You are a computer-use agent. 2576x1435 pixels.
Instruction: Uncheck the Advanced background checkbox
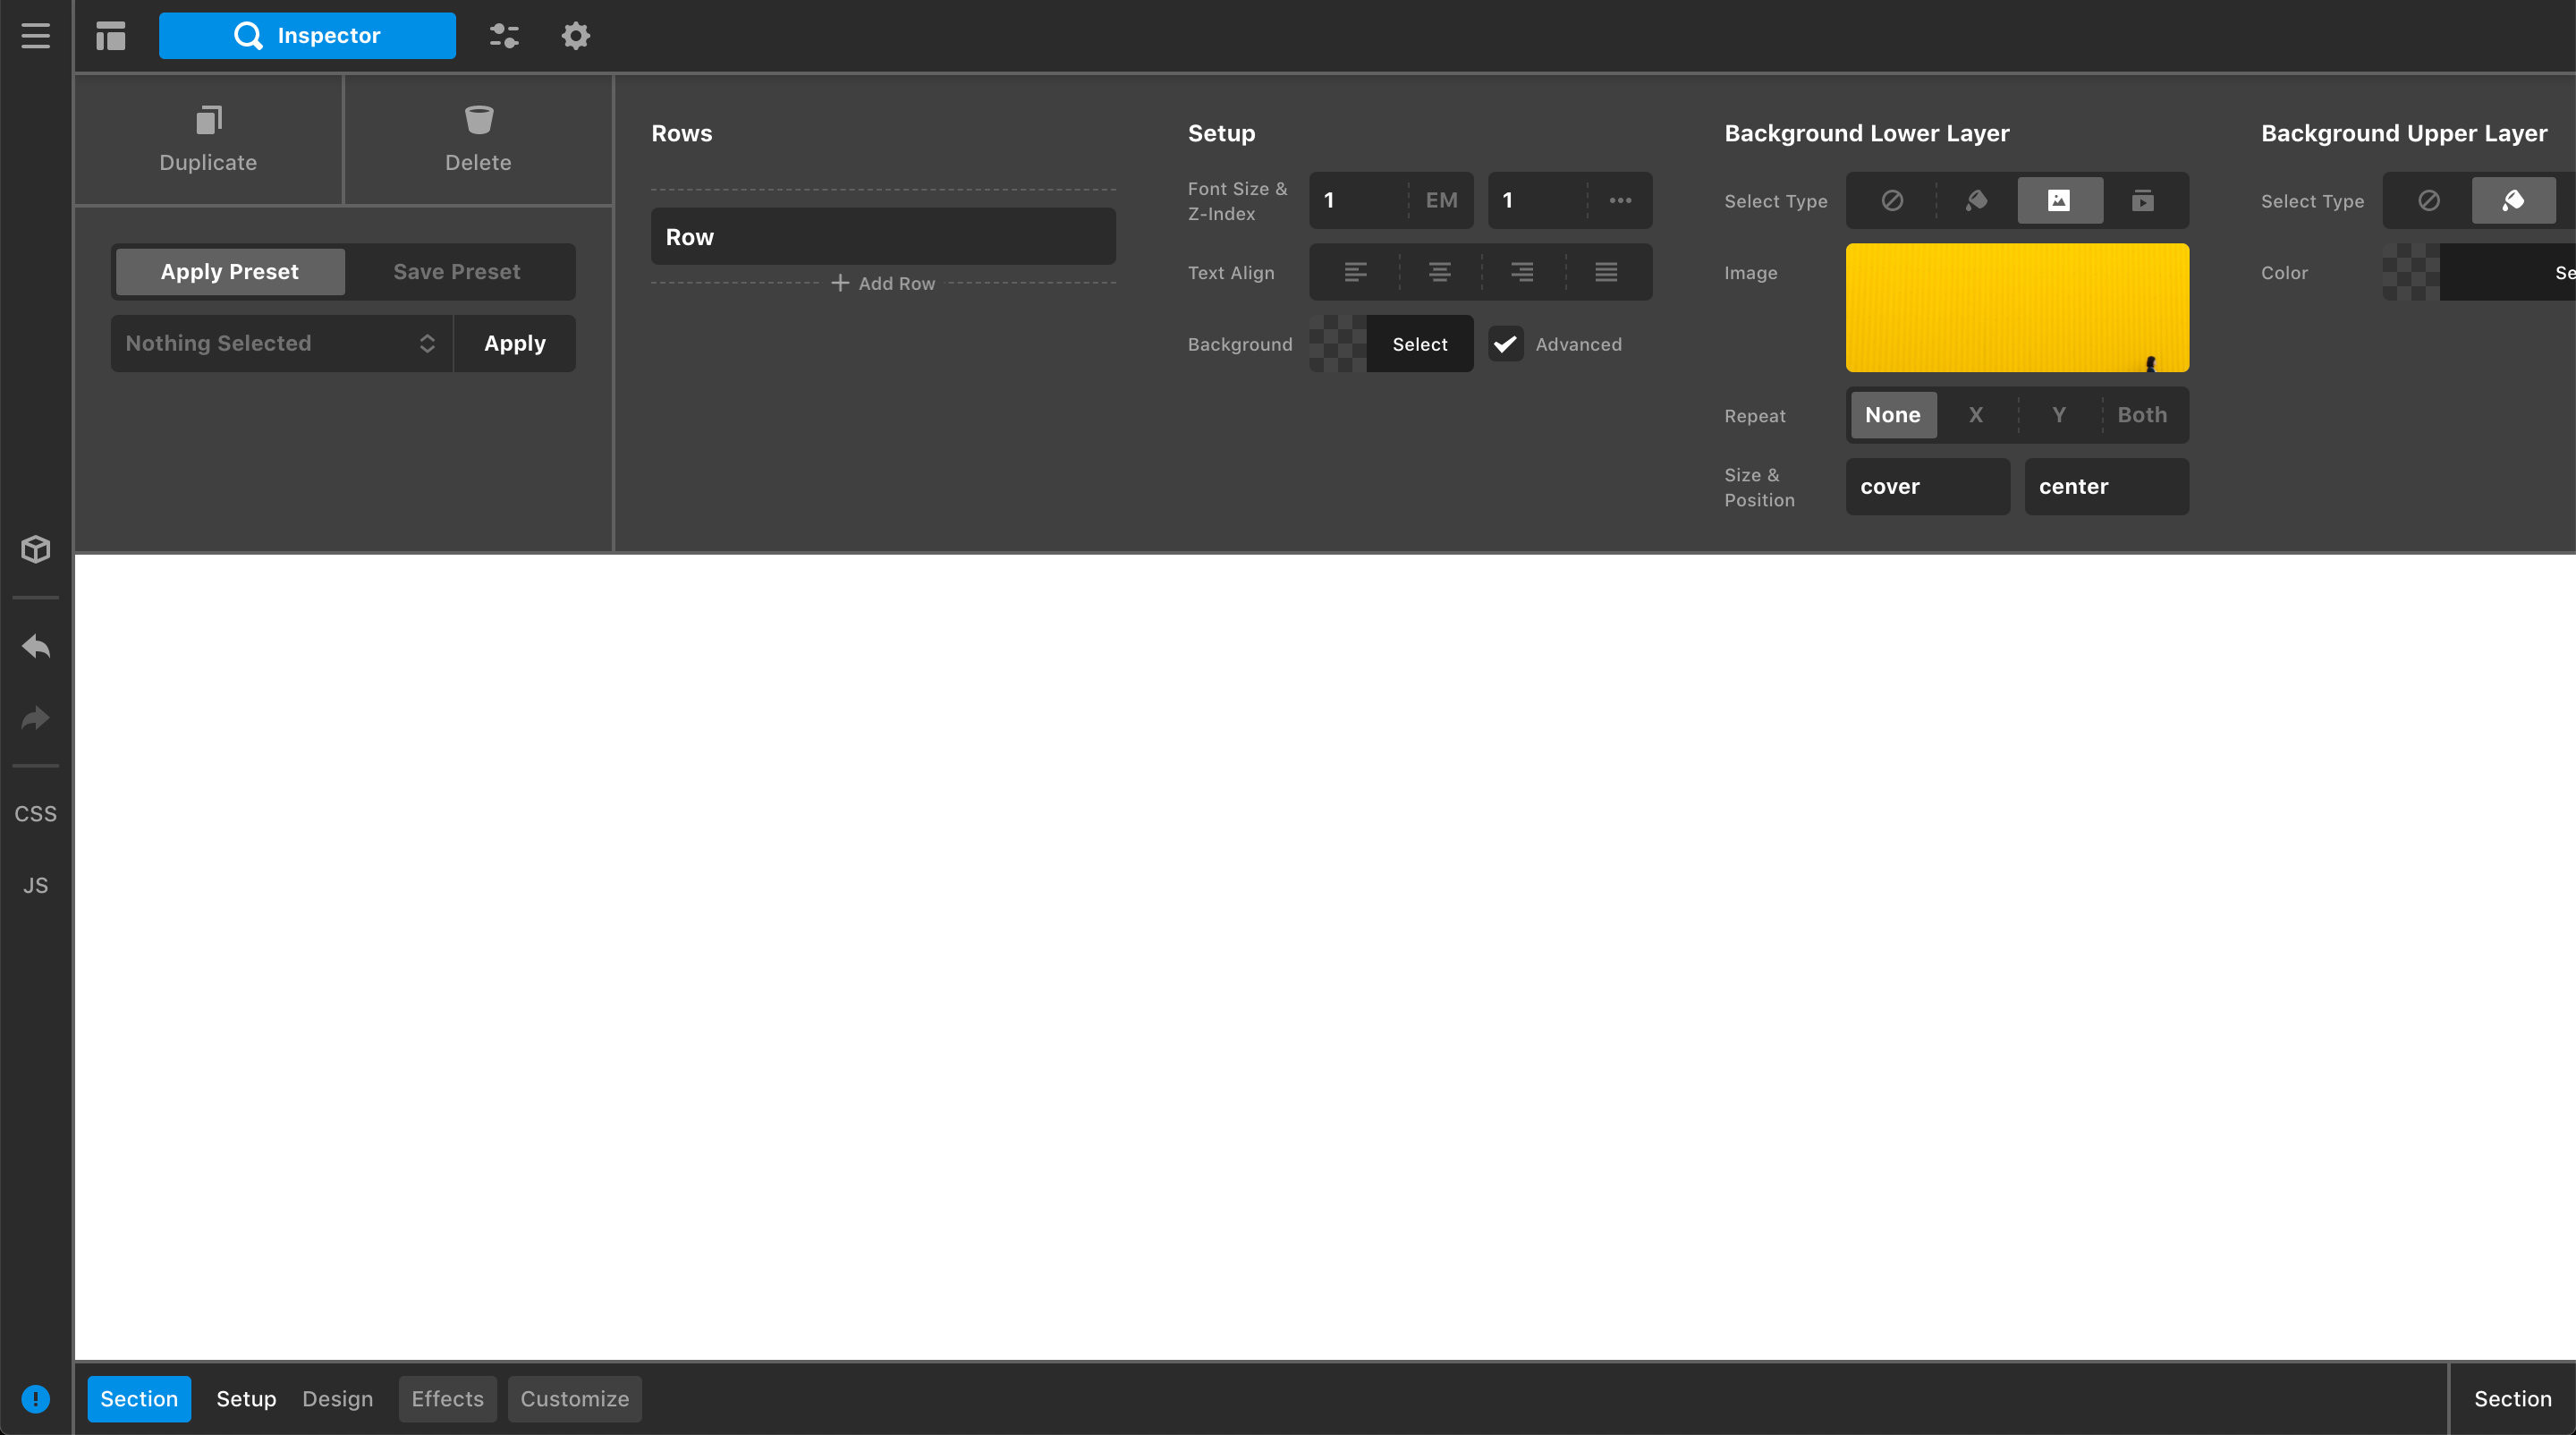tap(1505, 344)
